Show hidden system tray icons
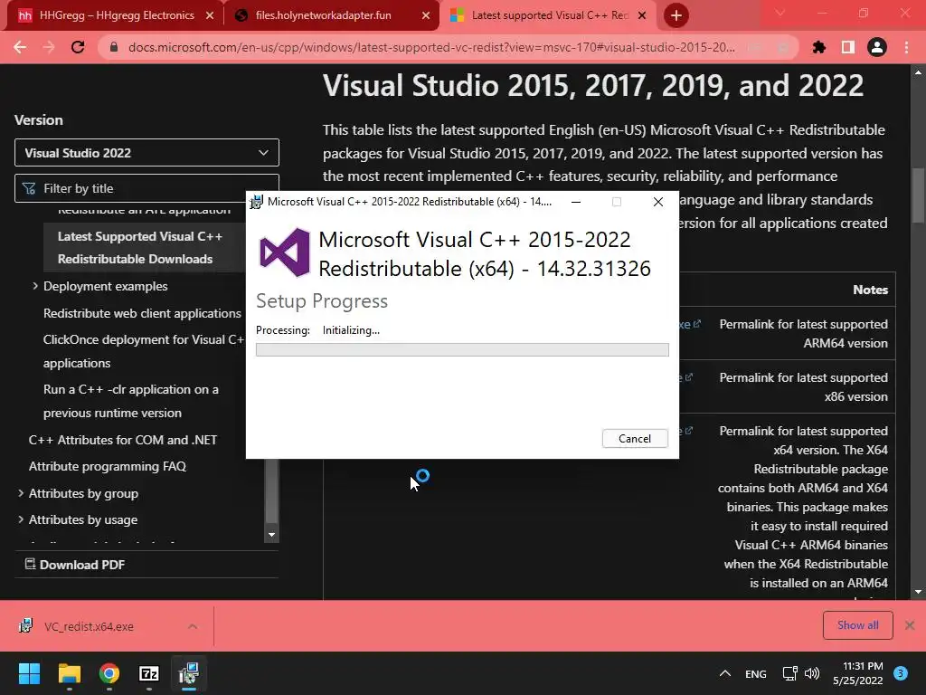926x695 pixels. (x=725, y=673)
